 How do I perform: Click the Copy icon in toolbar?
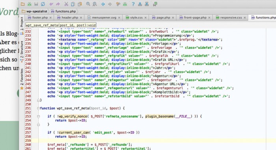point(73,4)
